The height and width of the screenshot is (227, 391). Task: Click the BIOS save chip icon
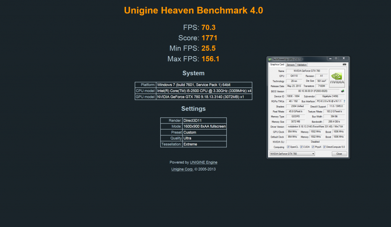click(x=343, y=91)
